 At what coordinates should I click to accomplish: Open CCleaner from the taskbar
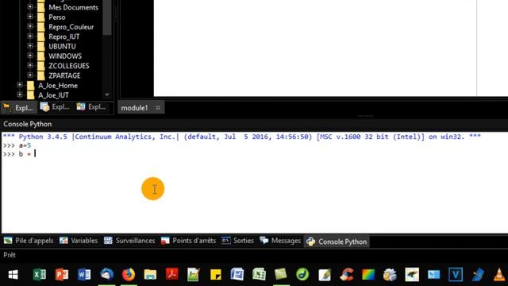[x=346, y=275]
